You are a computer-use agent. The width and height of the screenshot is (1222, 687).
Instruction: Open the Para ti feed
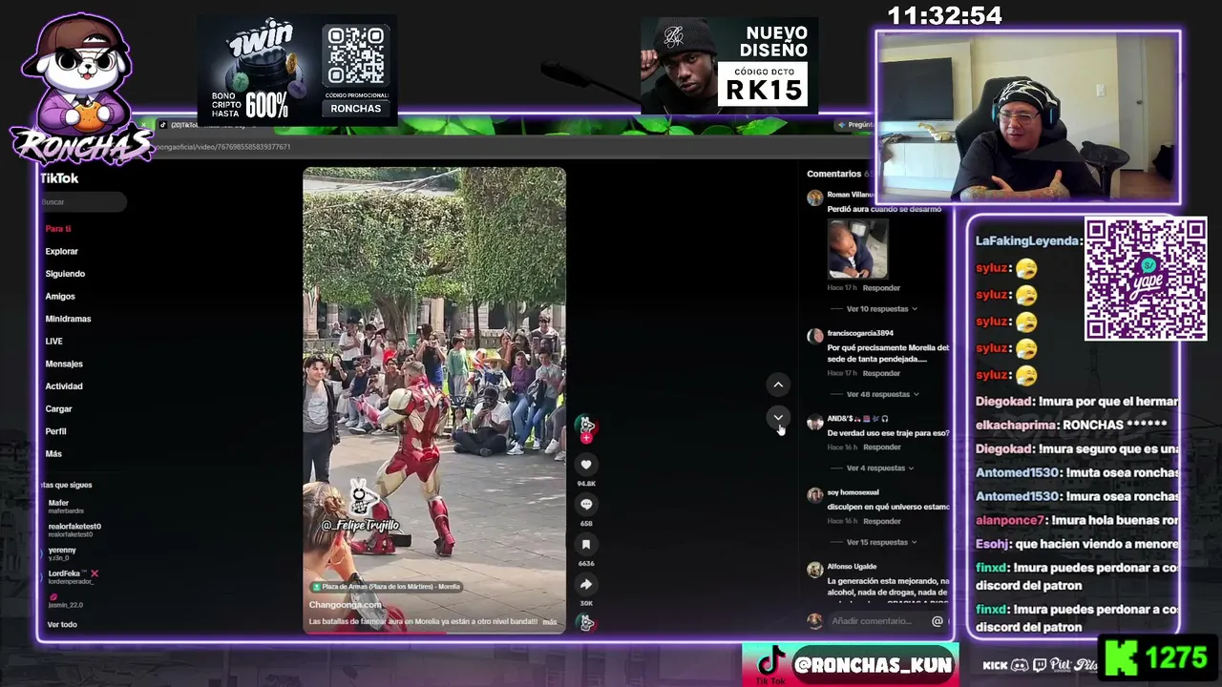click(58, 229)
